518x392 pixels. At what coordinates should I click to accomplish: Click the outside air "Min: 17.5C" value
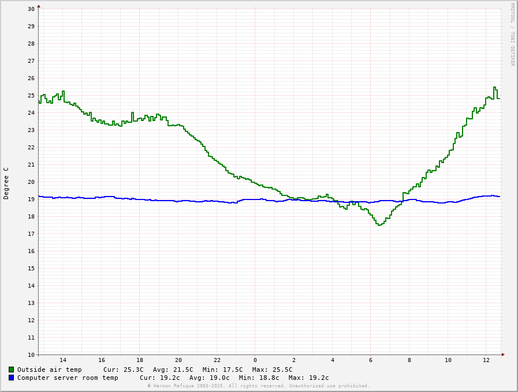(222, 370)
